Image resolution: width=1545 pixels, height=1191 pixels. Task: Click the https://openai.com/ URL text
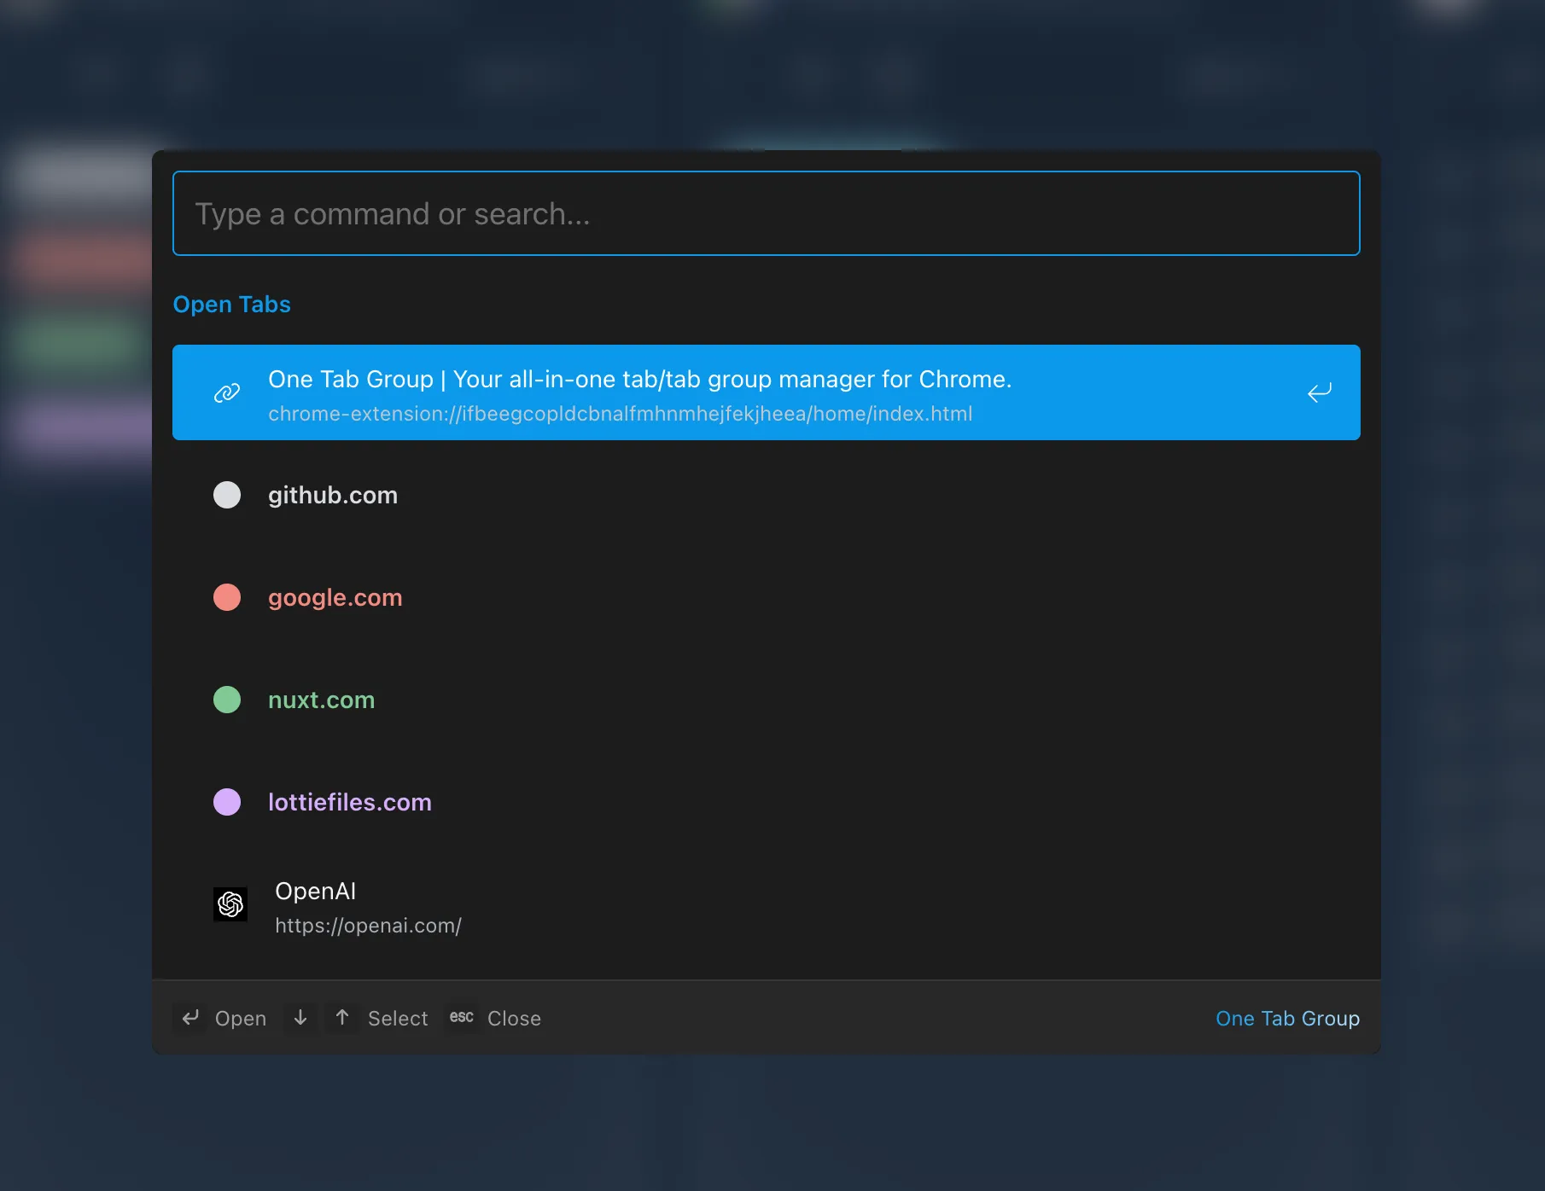pyautogui.click(x=368, y=926)
